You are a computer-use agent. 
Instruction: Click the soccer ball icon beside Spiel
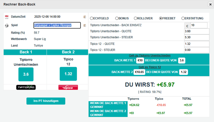click(x=7, y=25)
